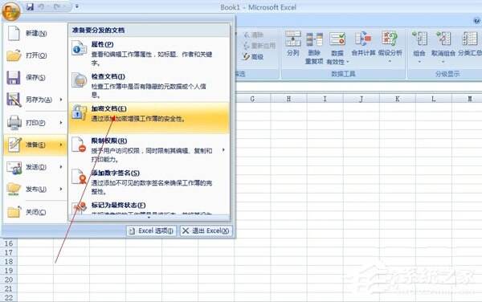Choose 新建(N) in the Office menu
This screenshot has width=482, height=302.
tap(35, 33)
